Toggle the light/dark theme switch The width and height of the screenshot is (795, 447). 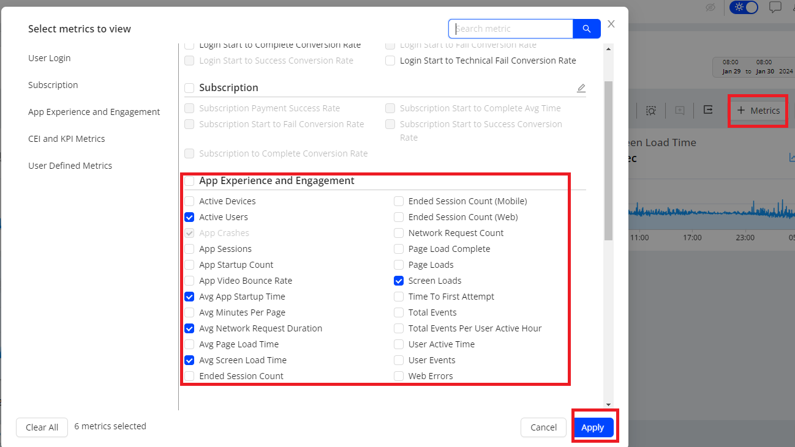744,7
